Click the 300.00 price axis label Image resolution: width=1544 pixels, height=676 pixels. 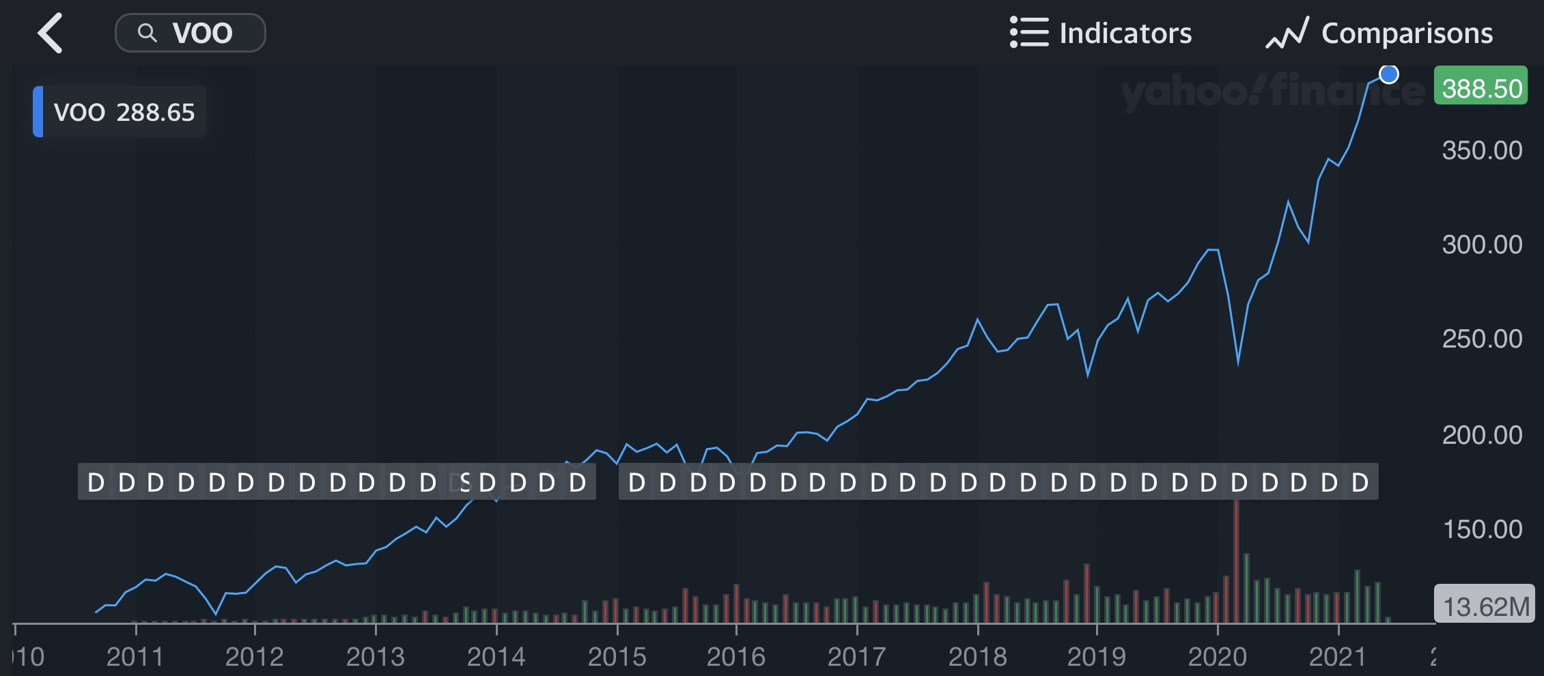pyautogui.click(x=1482, y=244)
